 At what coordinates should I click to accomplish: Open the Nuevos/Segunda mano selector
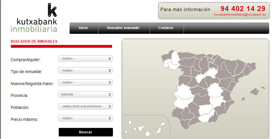click(85, 82)
